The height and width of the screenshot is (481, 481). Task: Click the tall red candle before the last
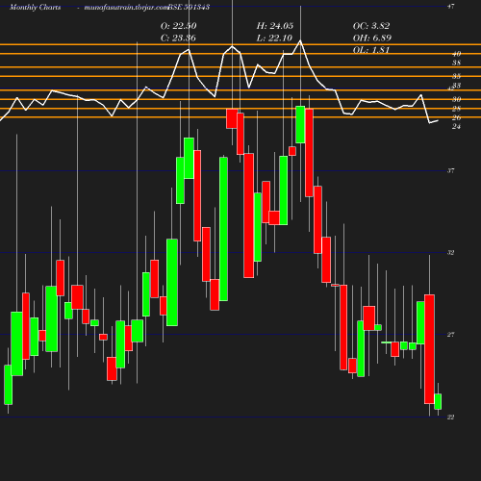click(429, 349)
